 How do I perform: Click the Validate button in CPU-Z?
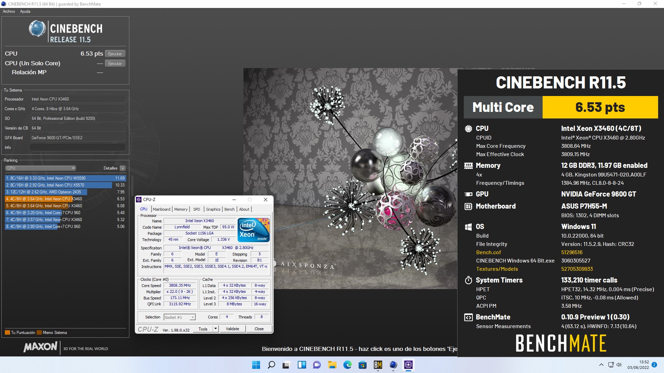point(232,329)
